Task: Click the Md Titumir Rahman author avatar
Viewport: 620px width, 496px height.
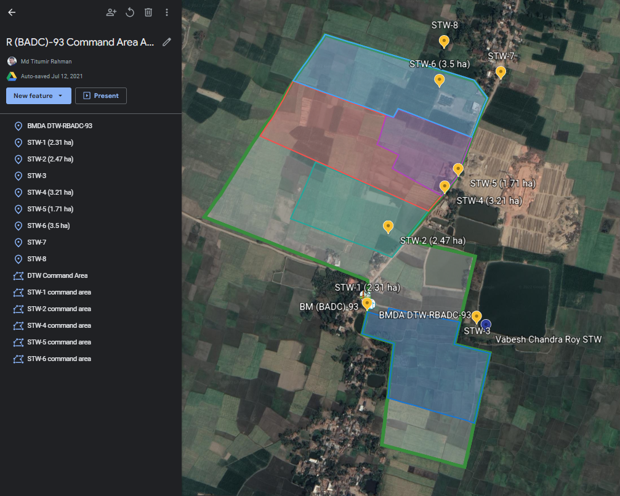Action: pos(12,61)
